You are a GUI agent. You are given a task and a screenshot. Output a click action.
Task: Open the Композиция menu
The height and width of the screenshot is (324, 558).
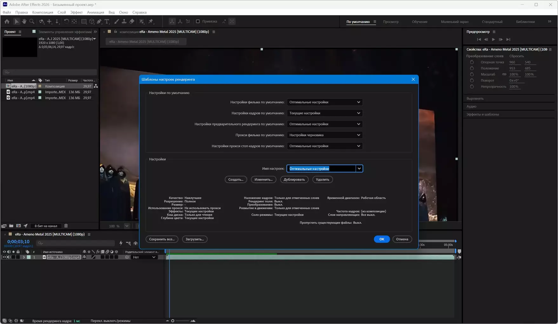click(x=43, y=12)
